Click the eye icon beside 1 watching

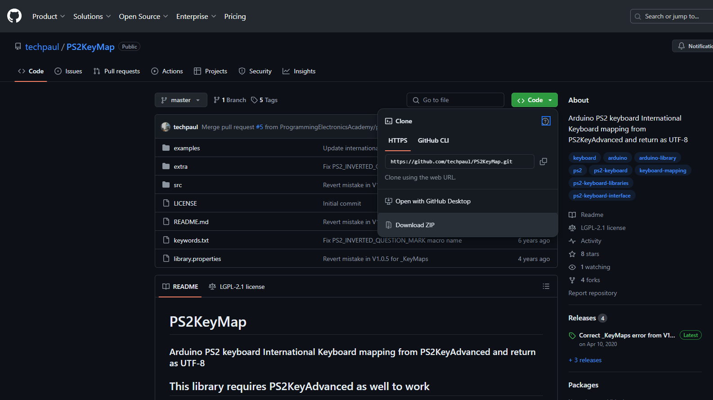pyautogui.click(x=572, y=267)
